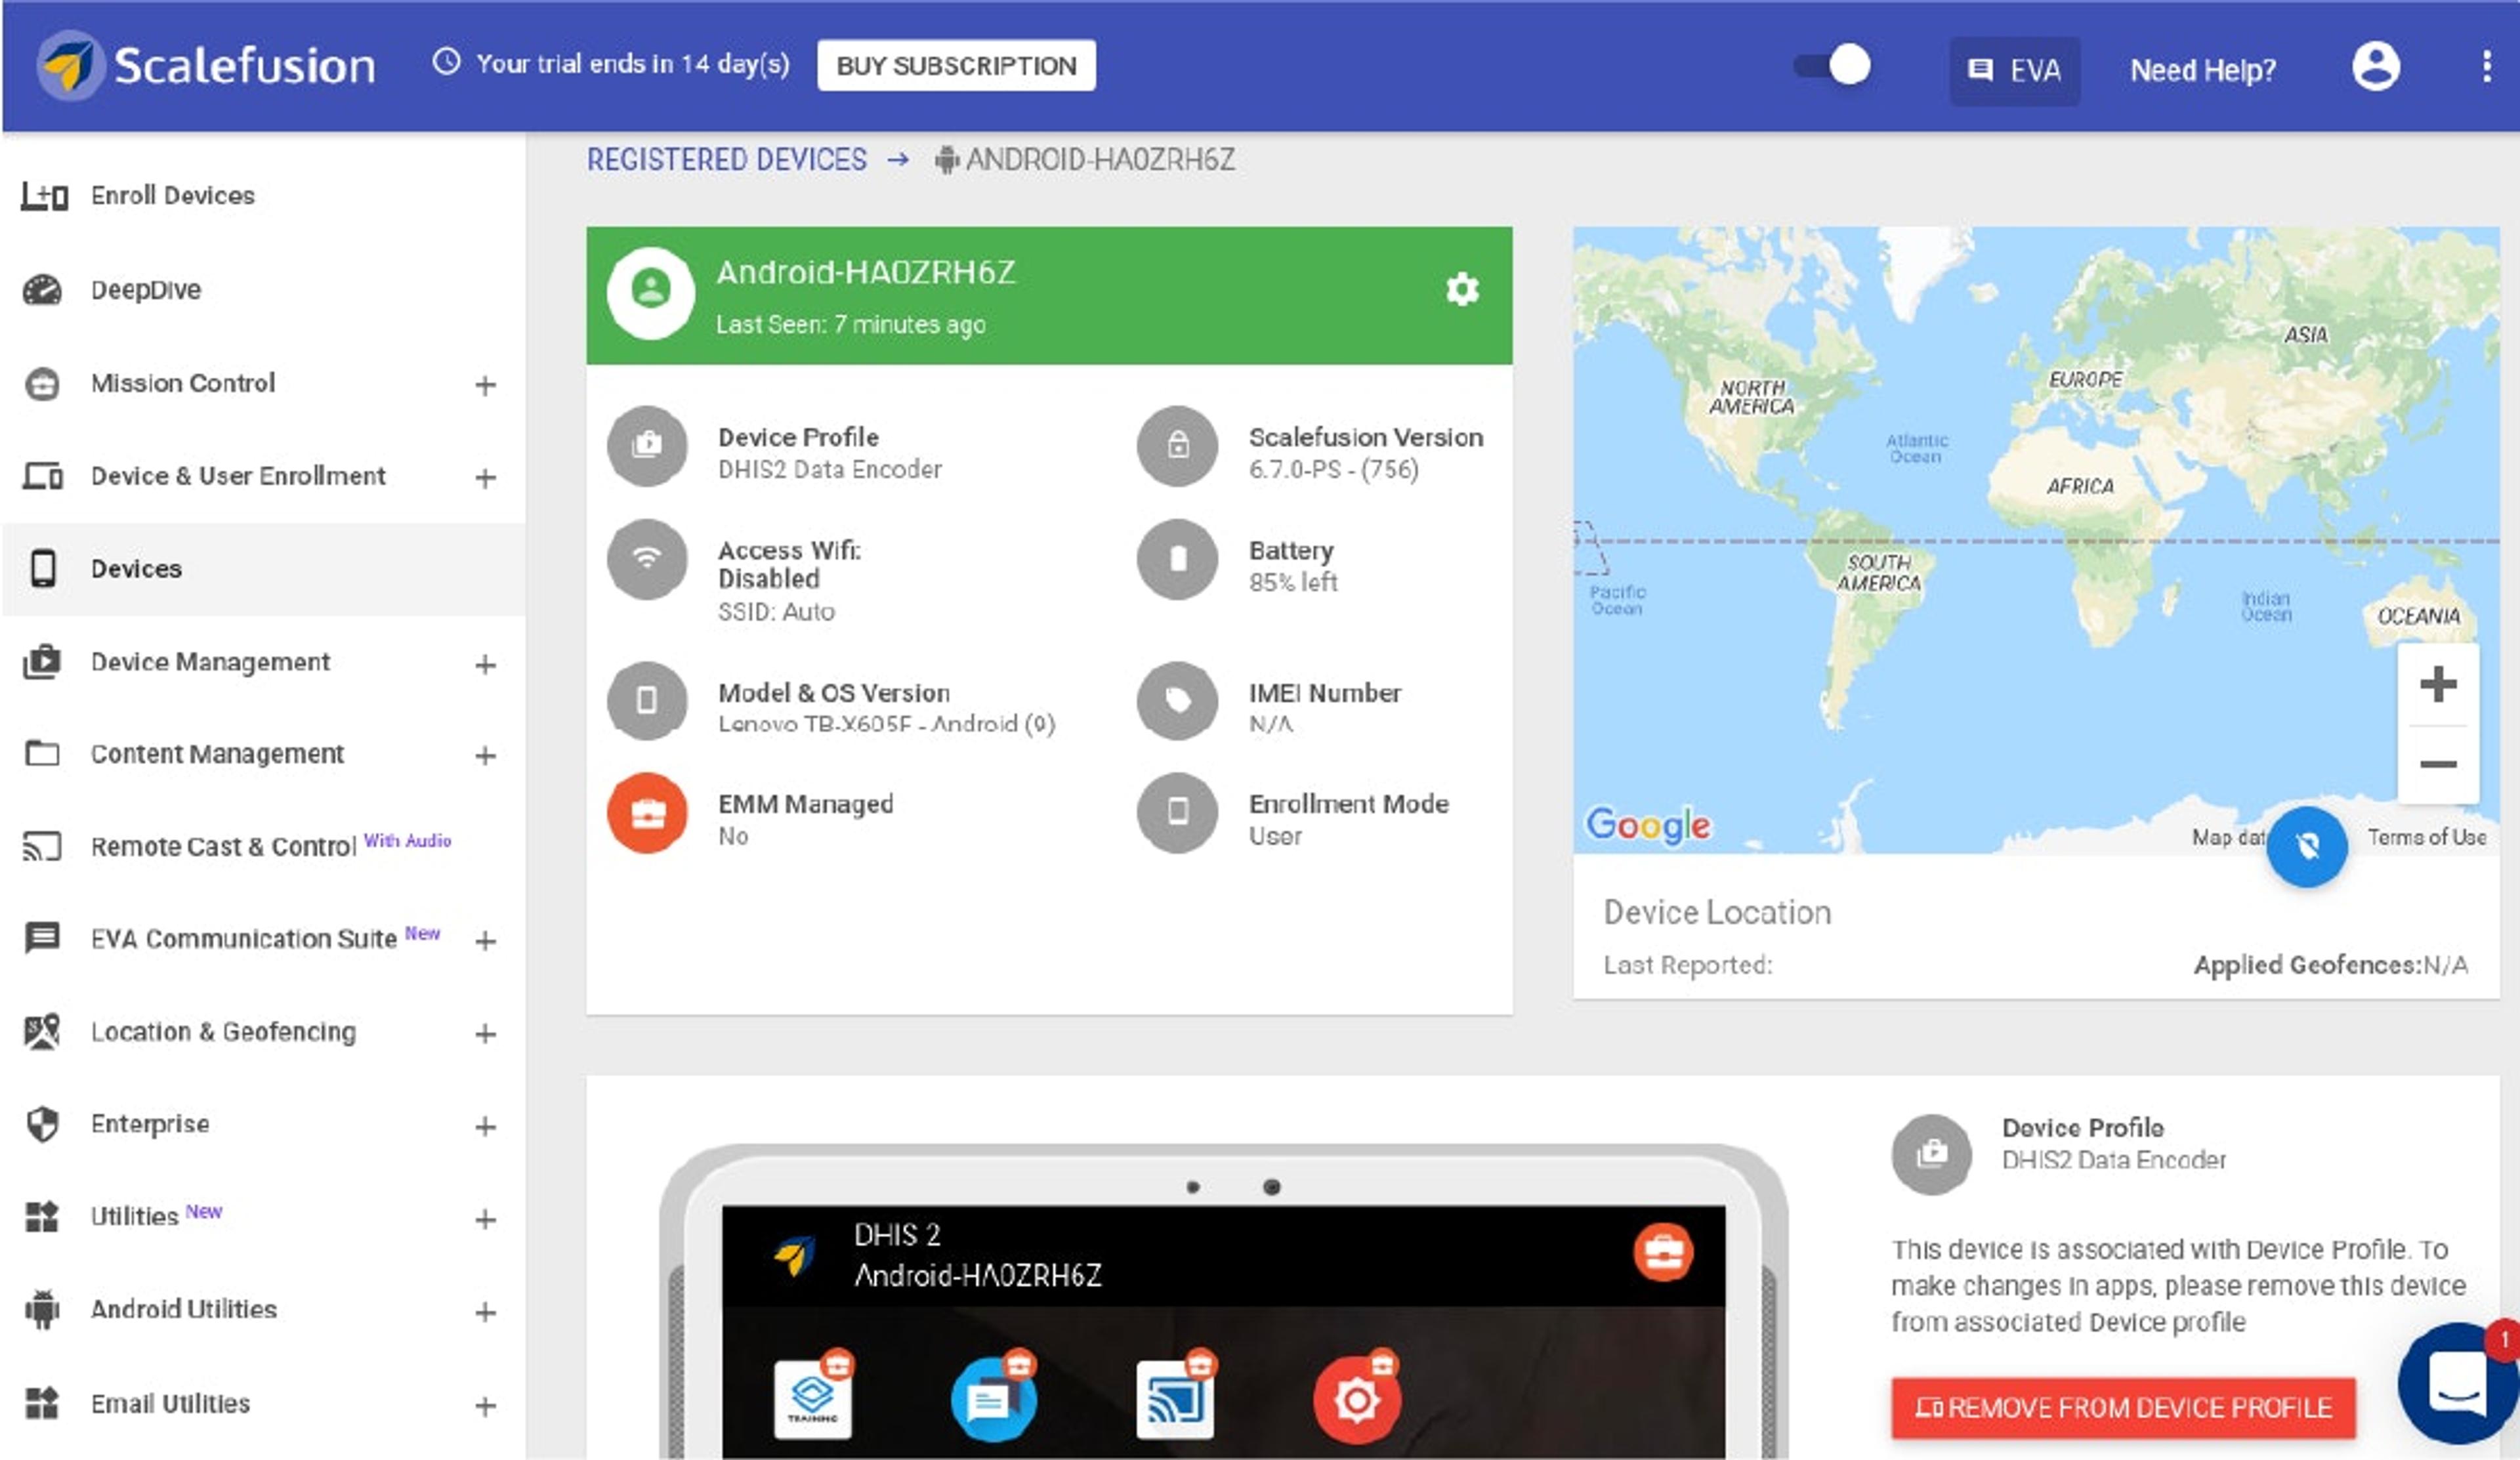Expand Device Management section

(485, 664)
